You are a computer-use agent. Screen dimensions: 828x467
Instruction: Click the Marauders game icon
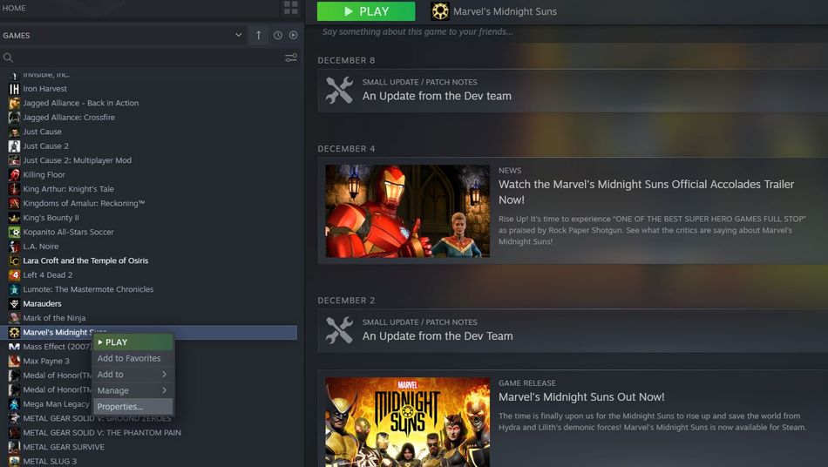tap(14, 303)
